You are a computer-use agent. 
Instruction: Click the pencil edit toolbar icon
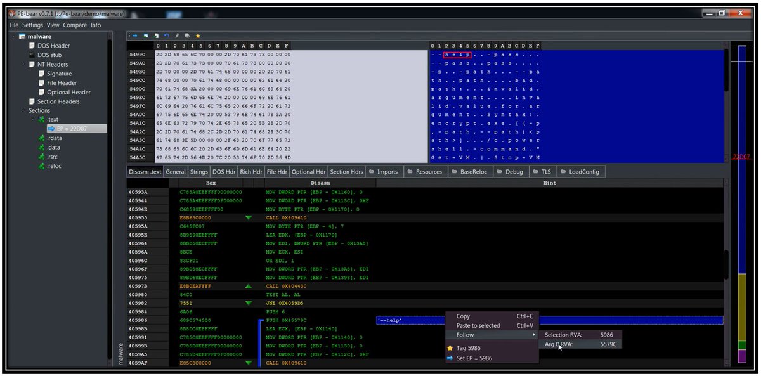[x=177, y=36]
